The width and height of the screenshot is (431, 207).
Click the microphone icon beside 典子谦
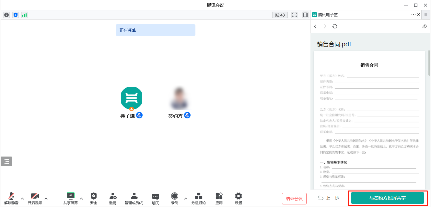[x=139, y=115]
